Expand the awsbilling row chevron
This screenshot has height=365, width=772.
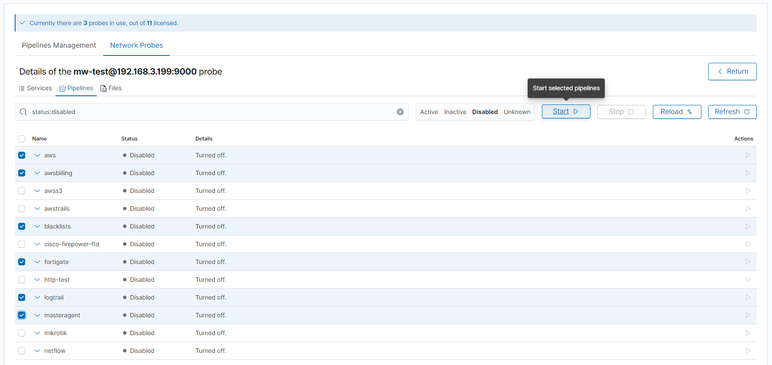pos(37,173)
